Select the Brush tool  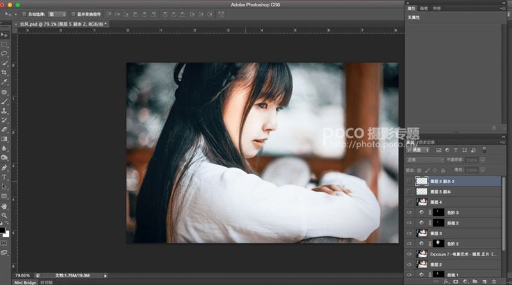[x=4, y=102]
